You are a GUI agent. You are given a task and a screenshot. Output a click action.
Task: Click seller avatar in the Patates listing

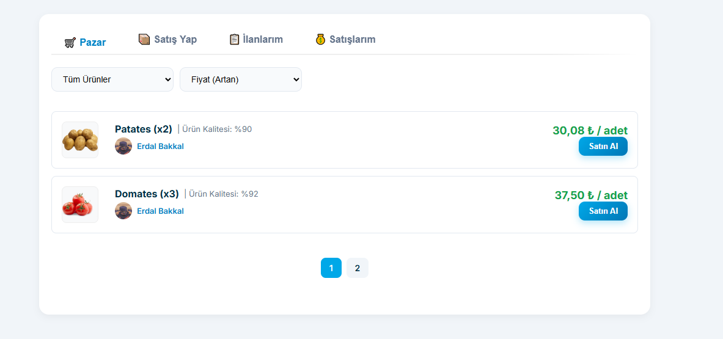click(123, 146)
